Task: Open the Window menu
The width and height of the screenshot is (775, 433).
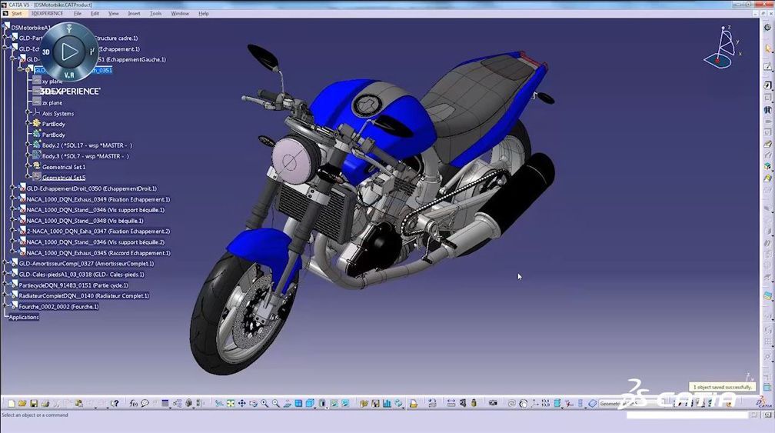Action: (180, 13)
